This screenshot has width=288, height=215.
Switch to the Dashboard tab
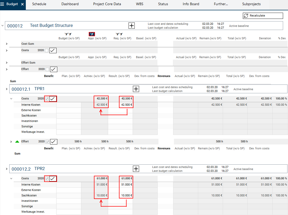(70, 4)
